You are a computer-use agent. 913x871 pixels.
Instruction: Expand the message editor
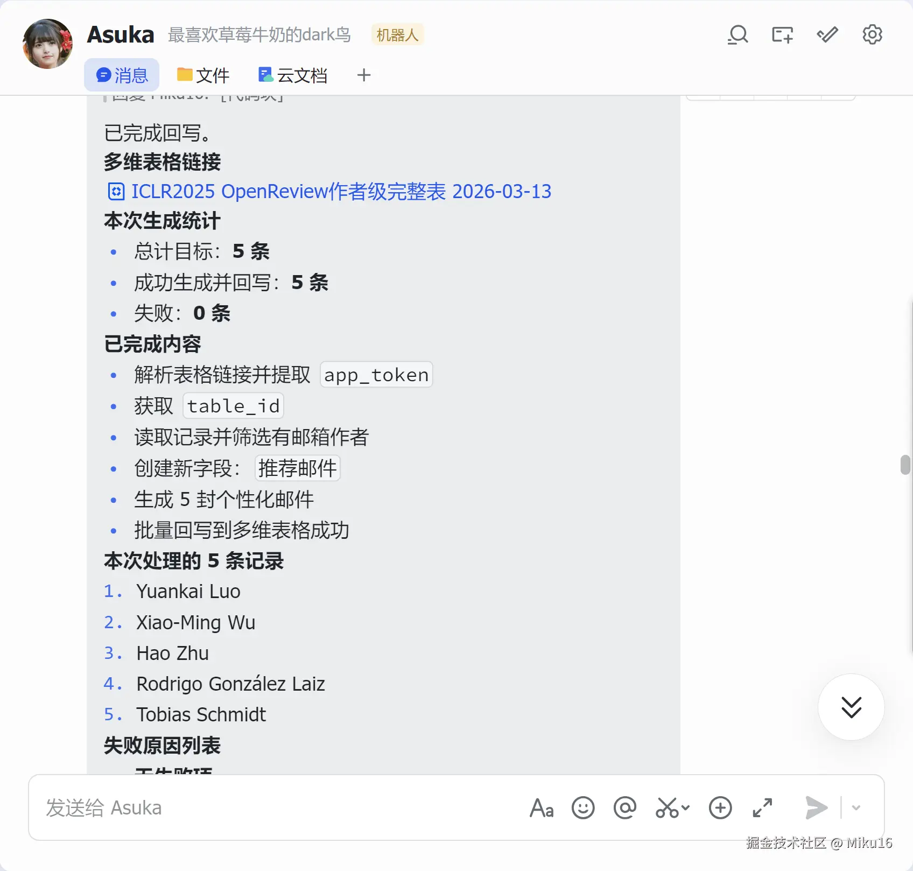tap(762, 808)
